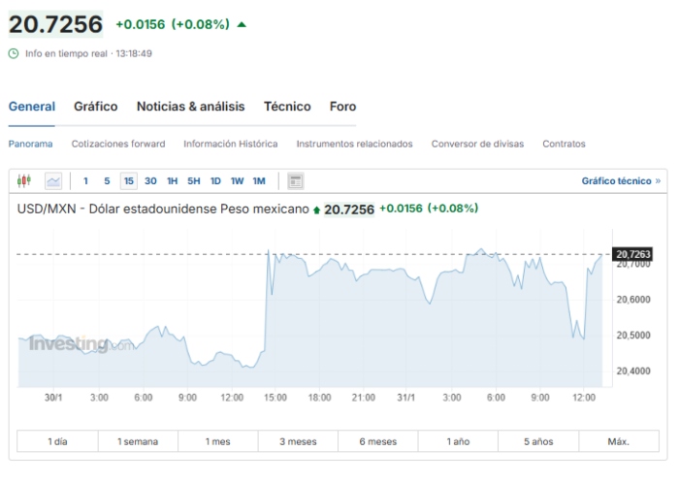Set chart interval to 5 minutes
The image size is (679, 483).
[107, 180]
